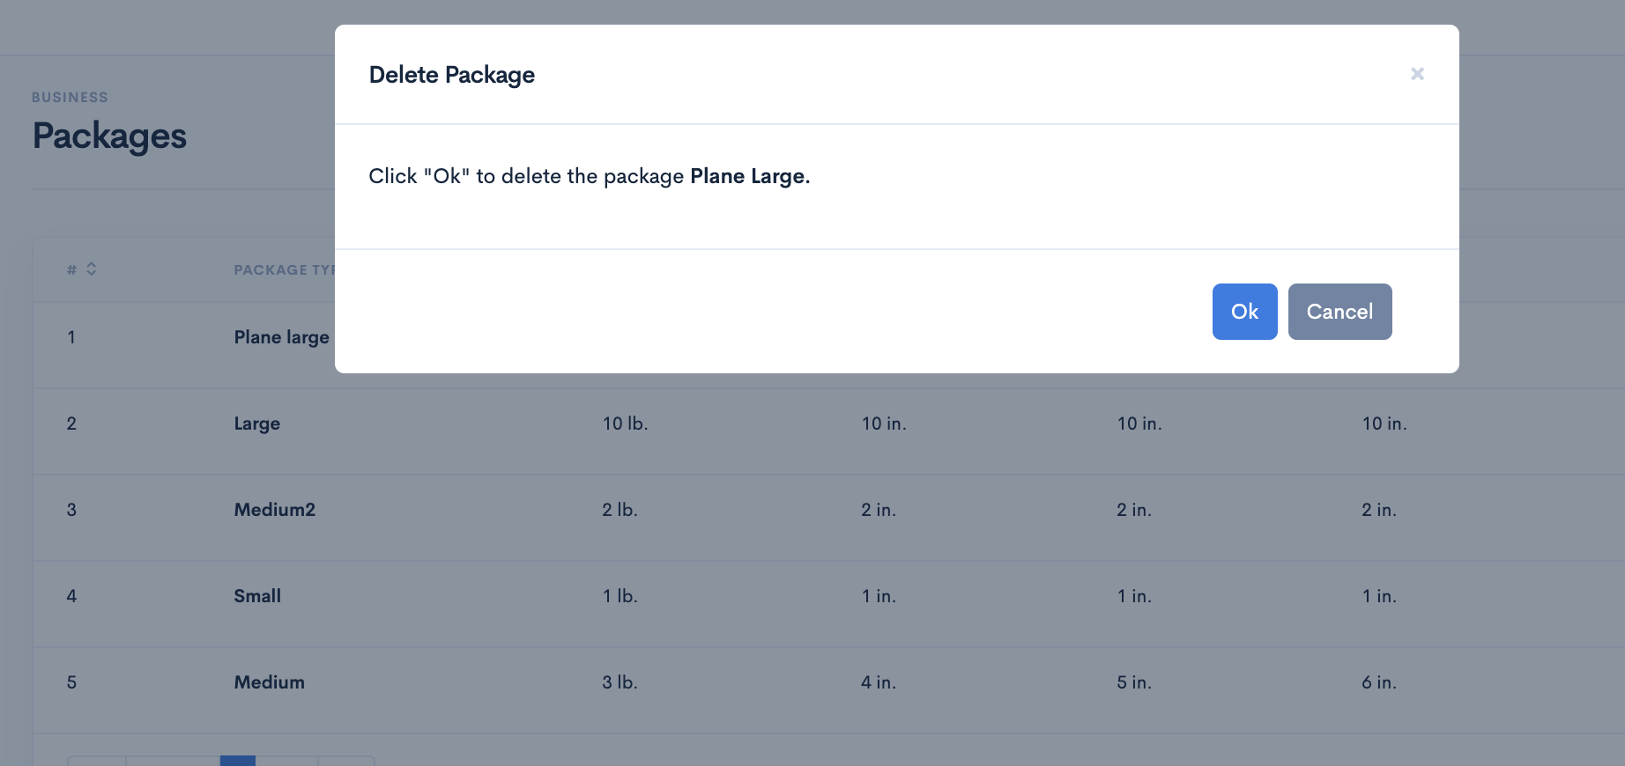Click the 3 lb. weight of Medium
This screenshot has width=1625, height=766.
pos(620,682)
